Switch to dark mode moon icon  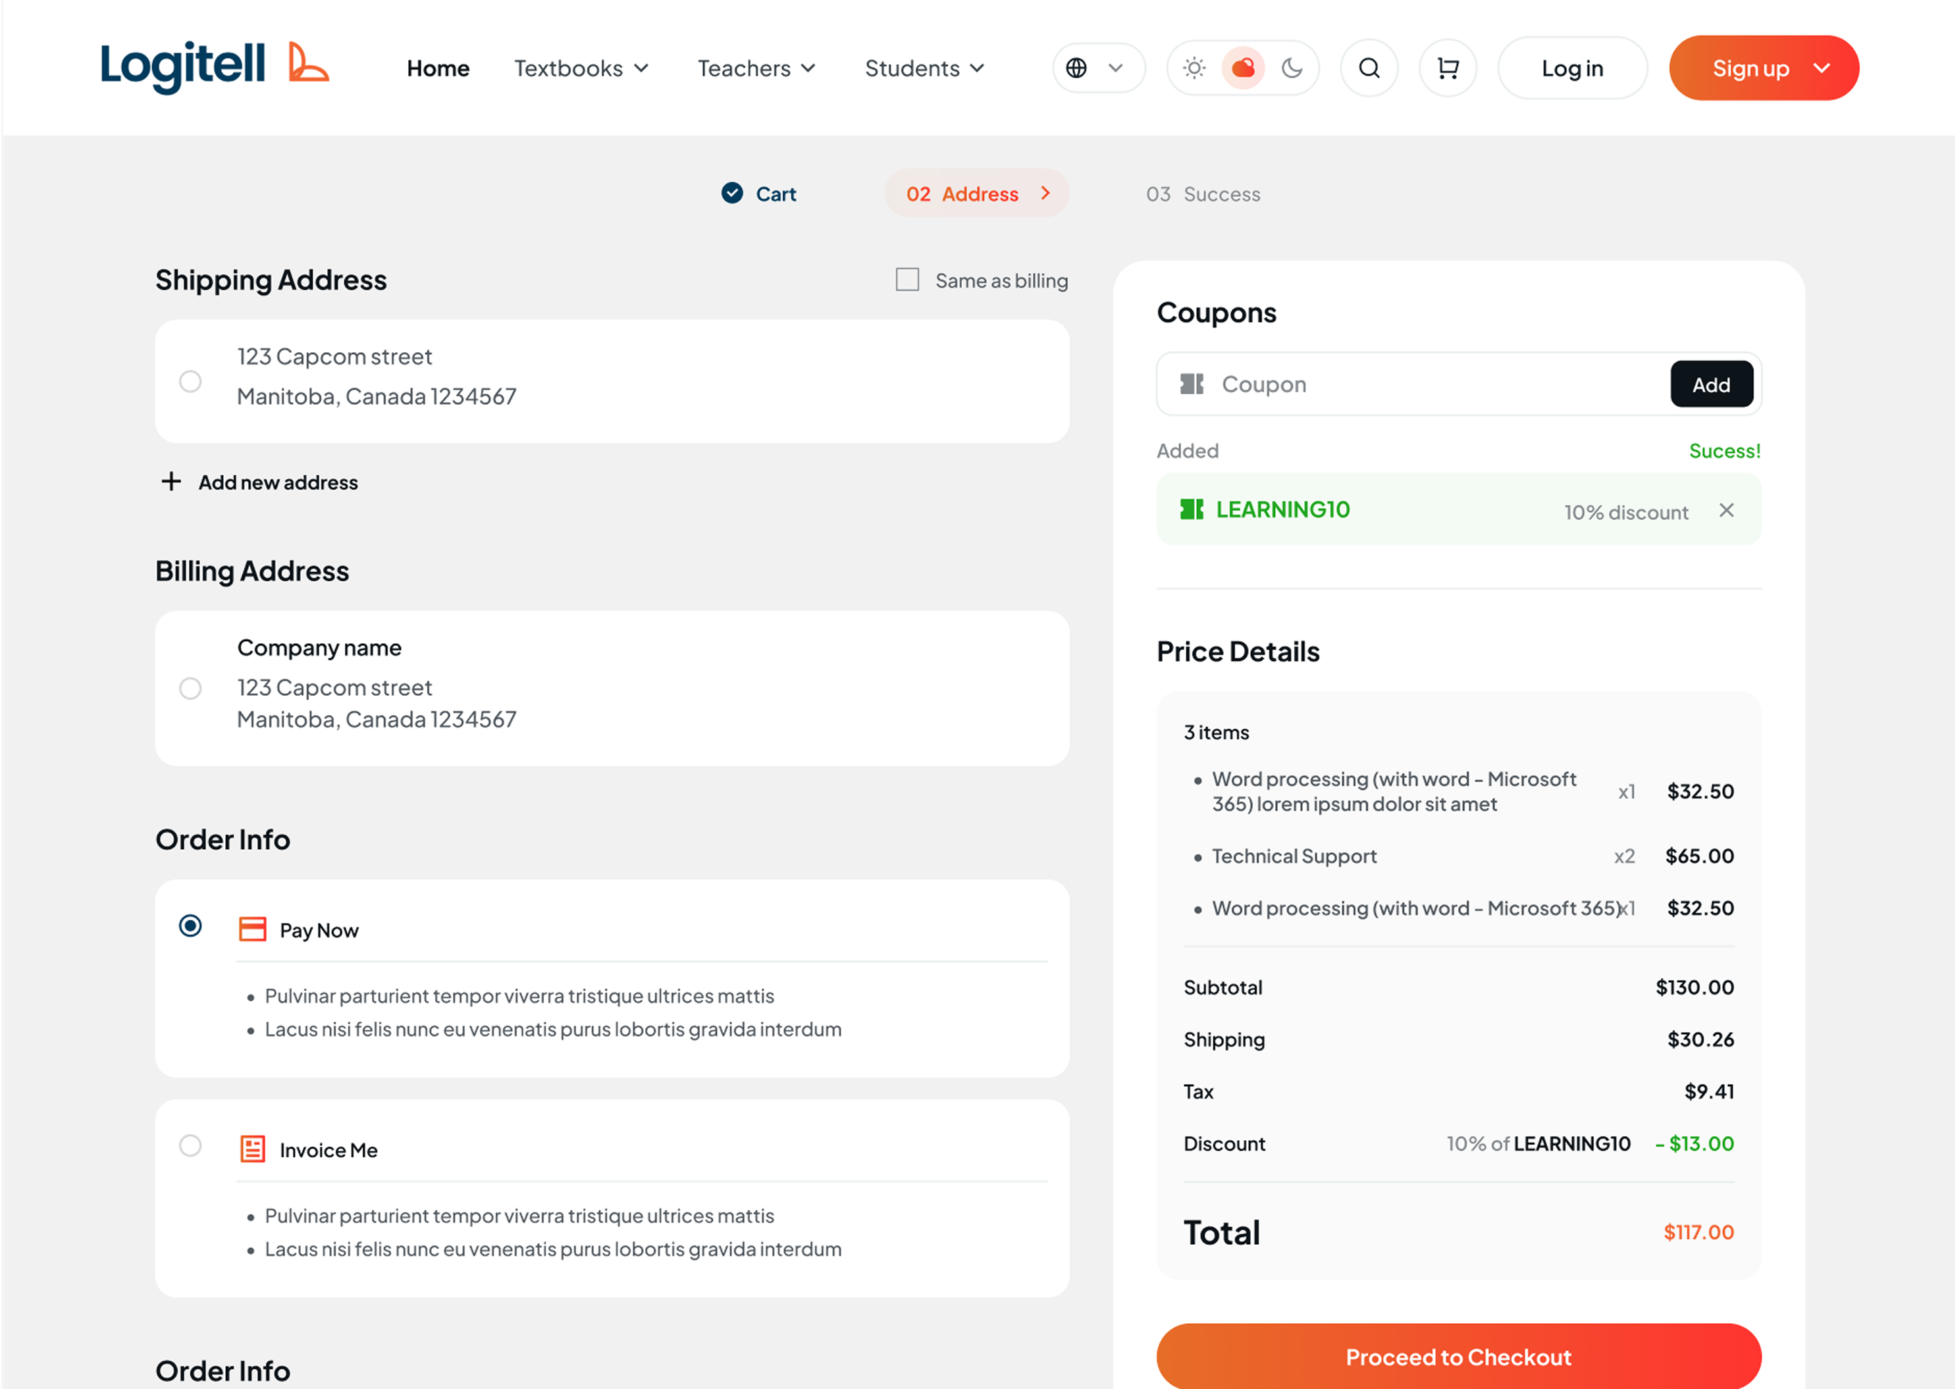pos(1291,67)
